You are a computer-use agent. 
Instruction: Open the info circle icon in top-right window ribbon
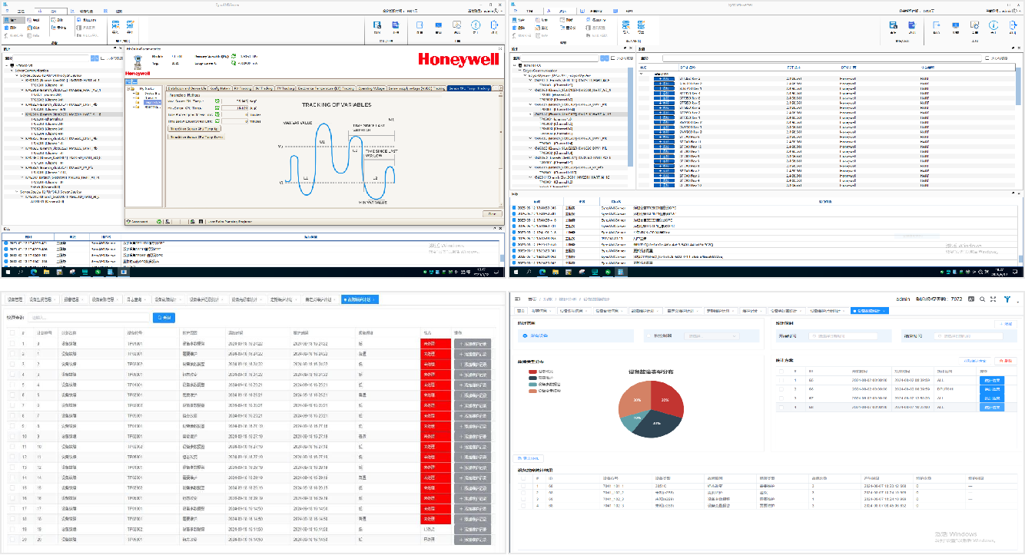[x=993, y=25]
